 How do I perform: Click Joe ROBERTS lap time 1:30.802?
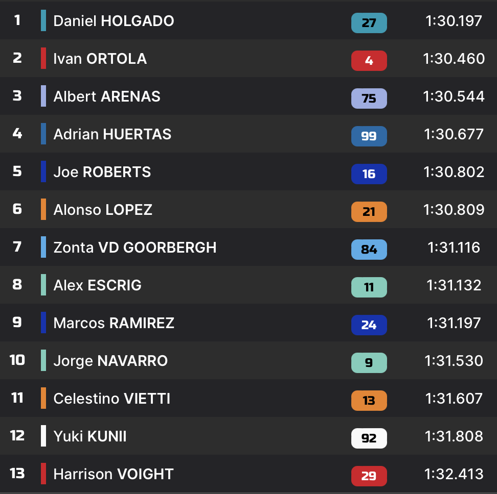(x=454, y=172)
